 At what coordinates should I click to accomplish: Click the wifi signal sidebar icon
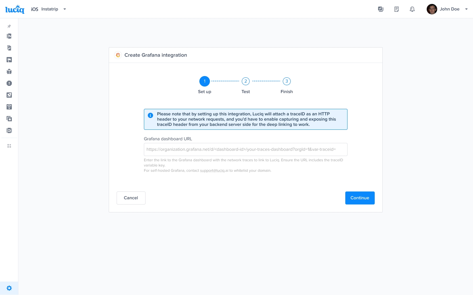(x=9, y=107)
